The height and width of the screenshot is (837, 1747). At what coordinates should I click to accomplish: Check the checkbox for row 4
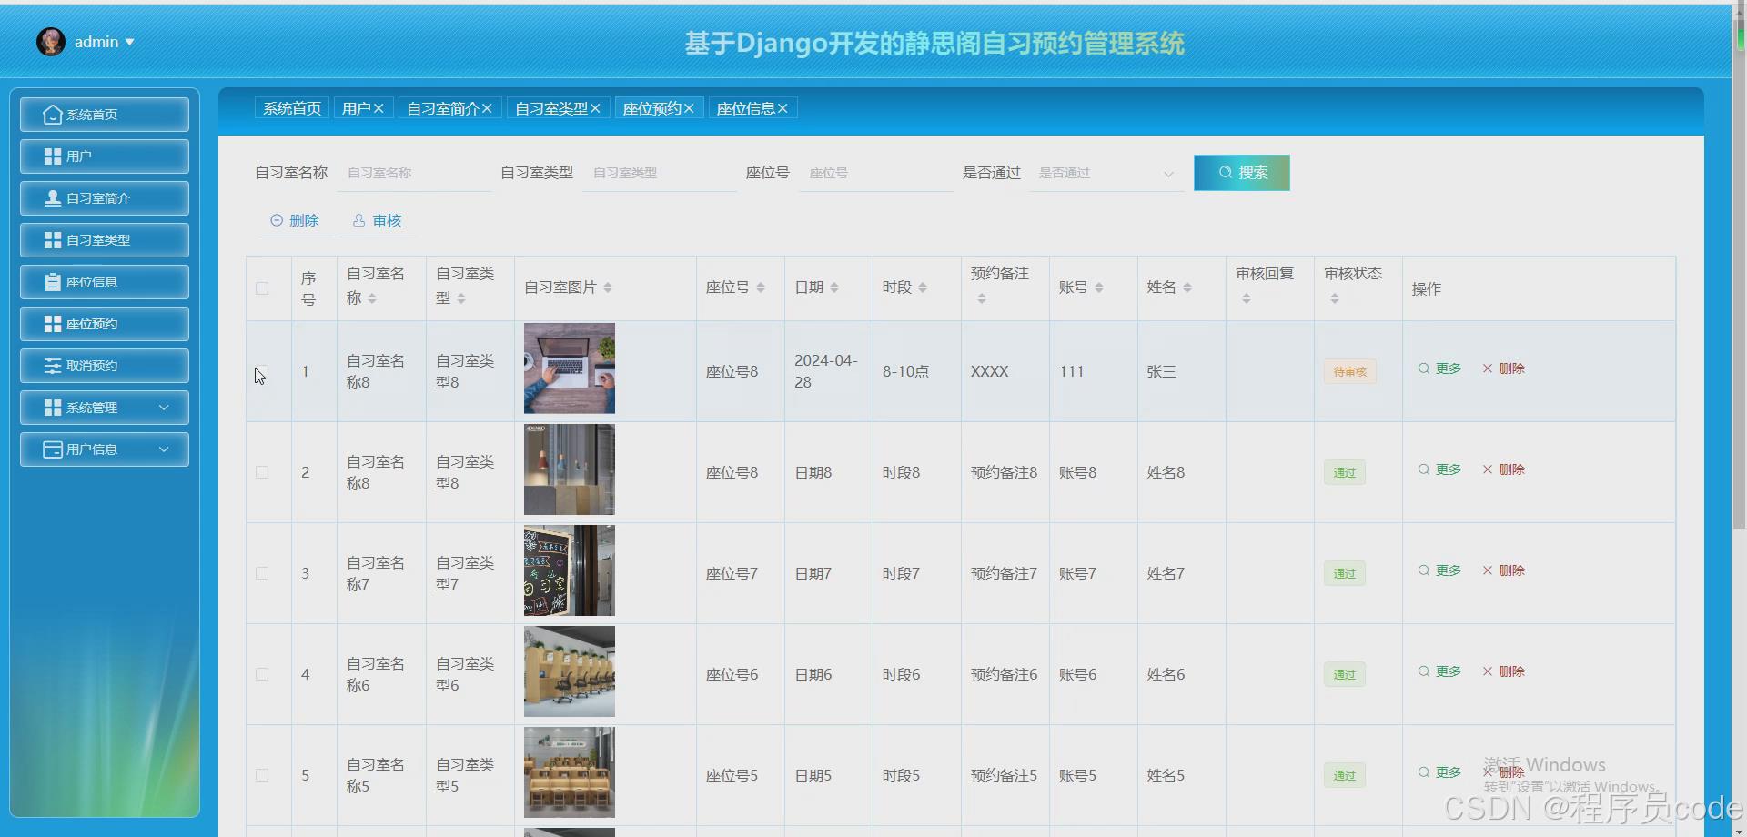[262, 674]
